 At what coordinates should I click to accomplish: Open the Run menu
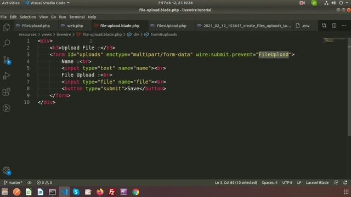tap(63, 17)
